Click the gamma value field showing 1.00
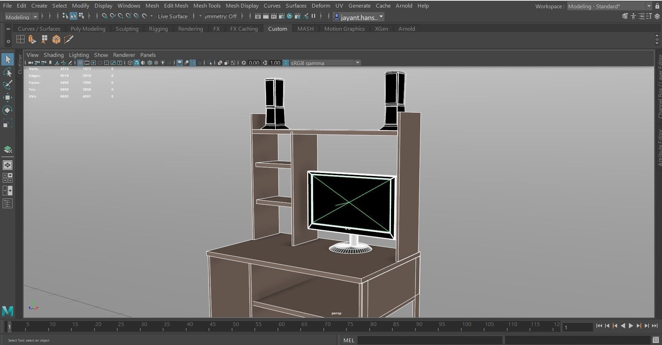The height and width of the screenshot is (345, 662). point(275,63)
